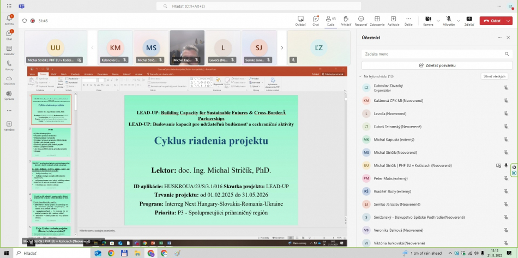The width and height of the screenshot is (518, 258).
Task: Show next participant videos with right arrow
Action: tap(282, 47)
